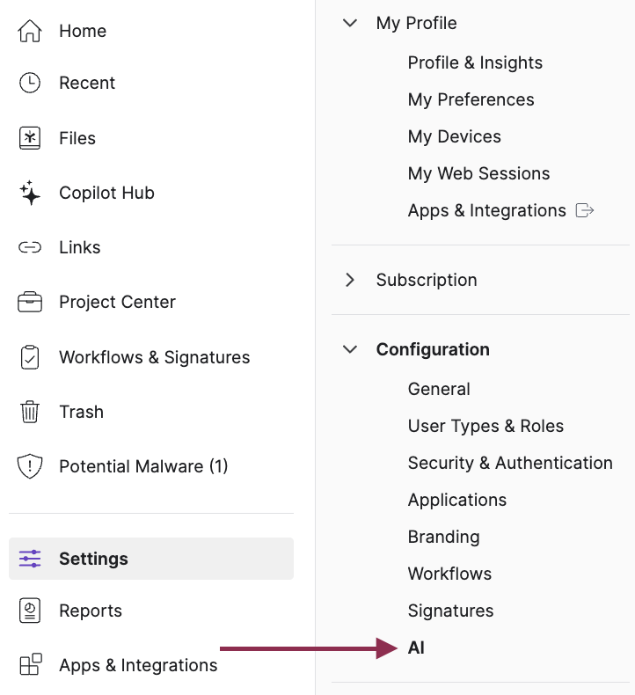Expand the Subscription section chevron
The width and height of the screenshot is (635, 695).
pyautogui.click(x=350, y=280)
